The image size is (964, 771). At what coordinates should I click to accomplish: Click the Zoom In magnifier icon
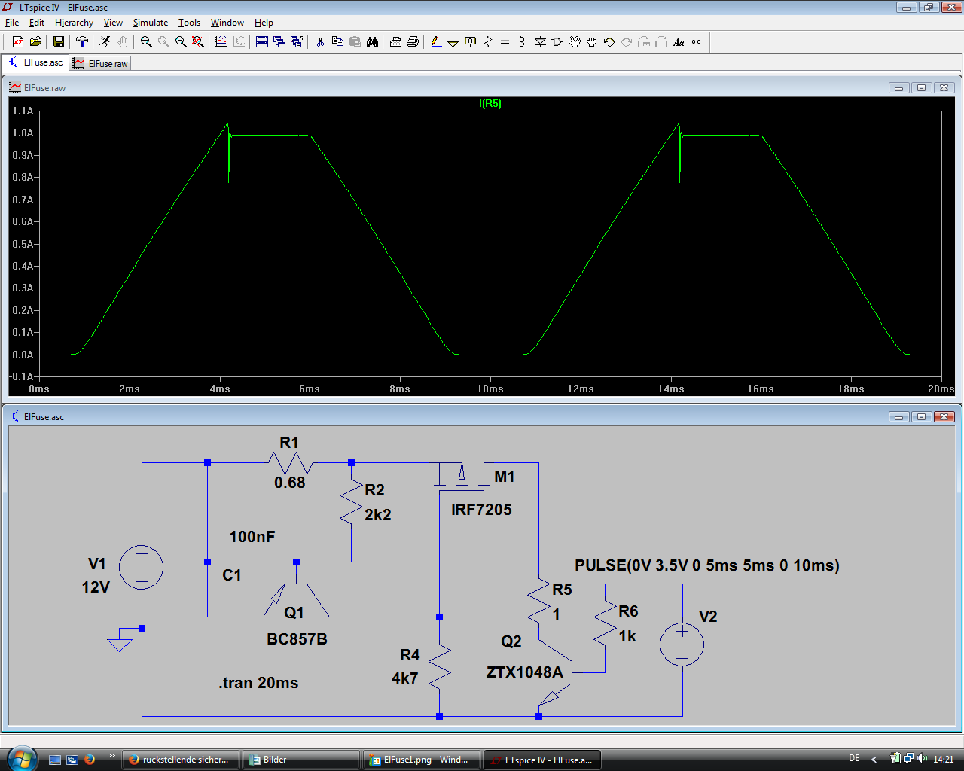click(x=146, y=42)
